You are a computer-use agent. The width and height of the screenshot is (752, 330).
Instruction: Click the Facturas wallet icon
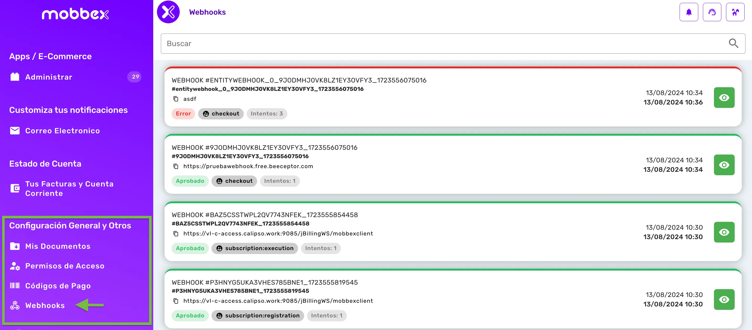click(x=15, y=189)
